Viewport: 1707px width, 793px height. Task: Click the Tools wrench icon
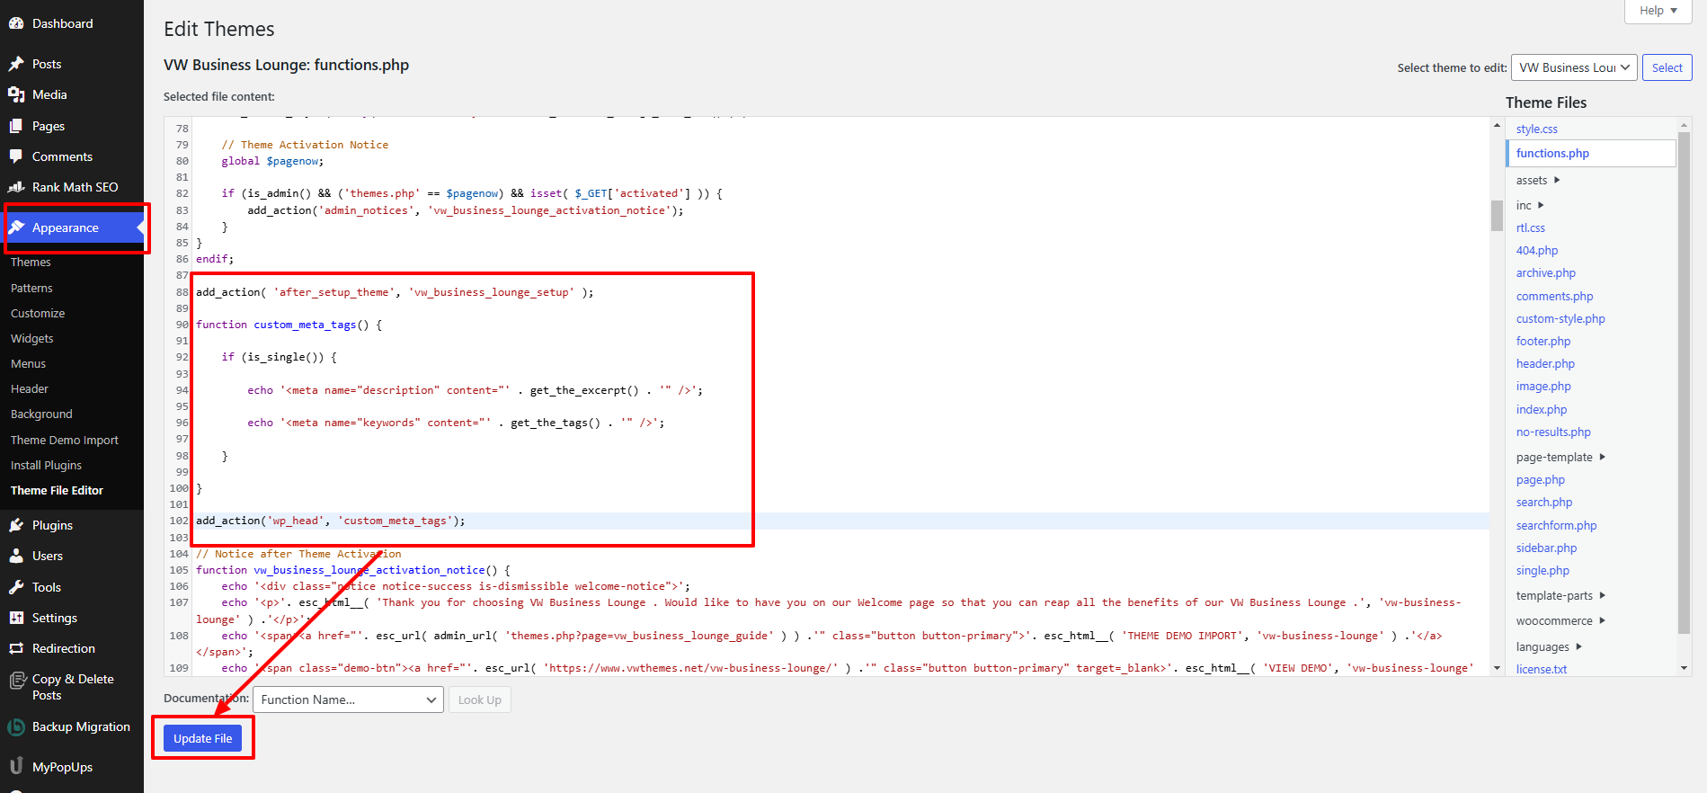pos(16,587)
